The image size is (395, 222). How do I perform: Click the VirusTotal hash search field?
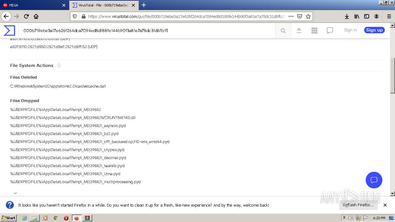[148, 31]
